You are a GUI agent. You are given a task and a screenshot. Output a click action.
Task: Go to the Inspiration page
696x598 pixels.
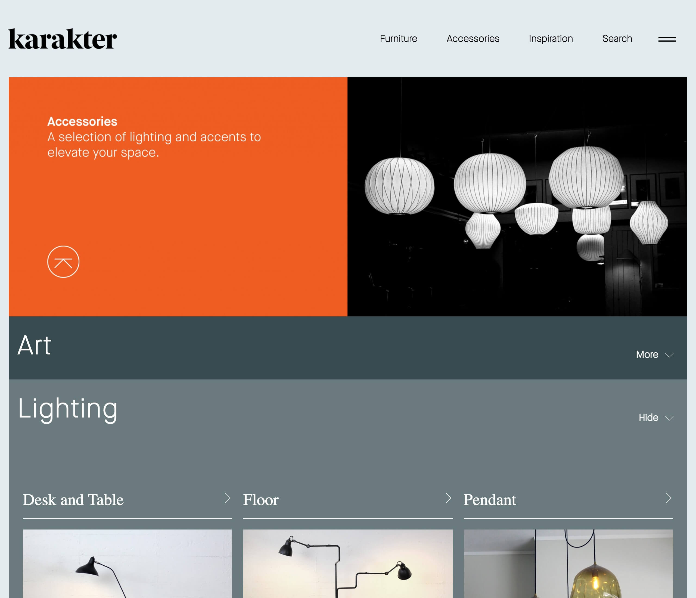point(551,39)
